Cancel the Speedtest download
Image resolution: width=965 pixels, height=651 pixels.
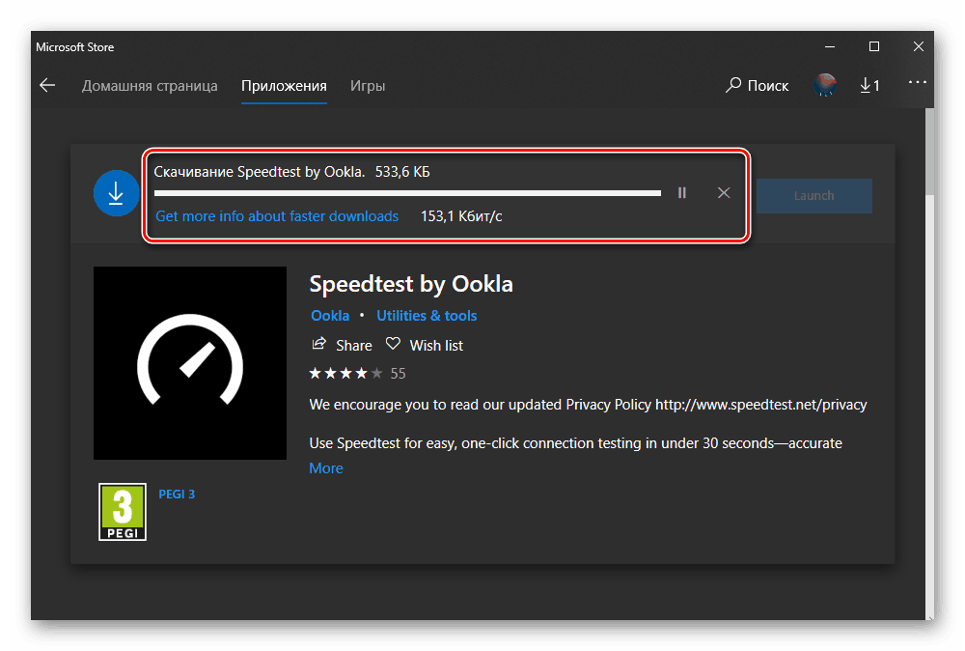tap(724, 193)
